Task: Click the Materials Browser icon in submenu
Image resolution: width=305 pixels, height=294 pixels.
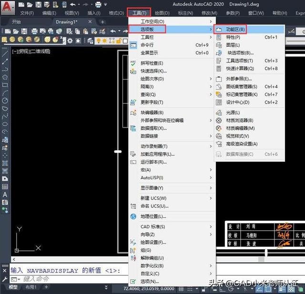Action: pyautogui.click(x=219, y=120)
